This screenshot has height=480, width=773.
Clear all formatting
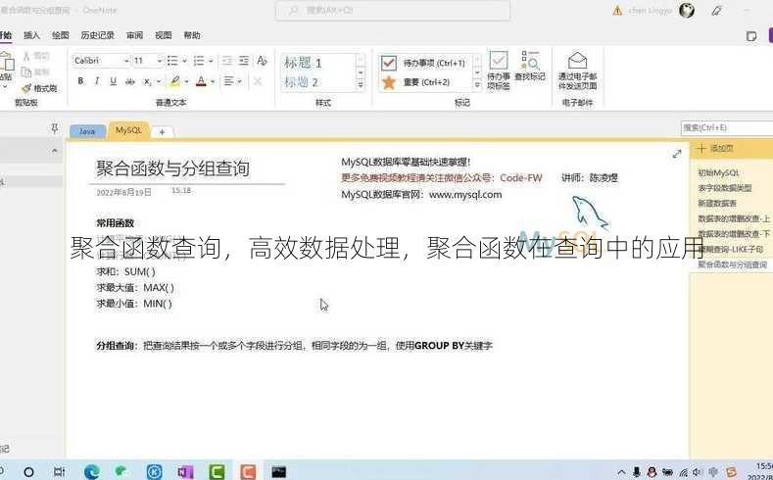click(x=262, y=61)
